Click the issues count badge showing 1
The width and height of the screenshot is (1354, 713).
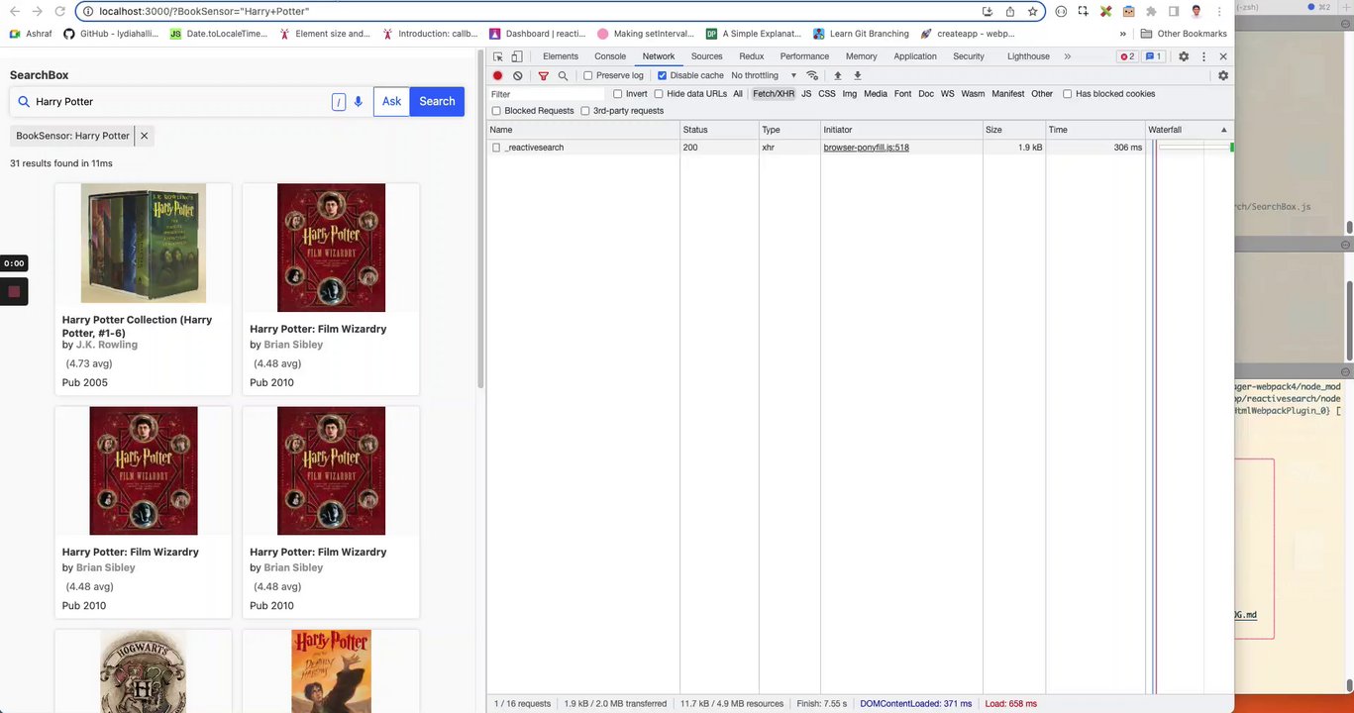coord(1154,56)
